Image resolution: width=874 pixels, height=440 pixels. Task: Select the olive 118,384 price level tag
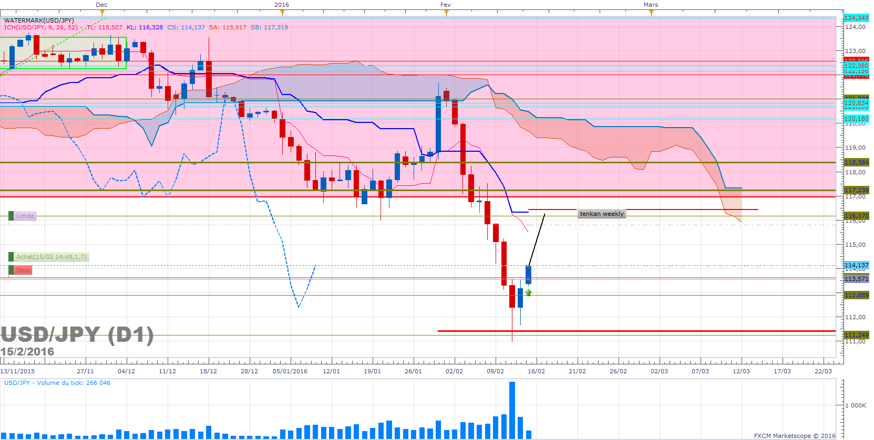[x=856, y=162]
